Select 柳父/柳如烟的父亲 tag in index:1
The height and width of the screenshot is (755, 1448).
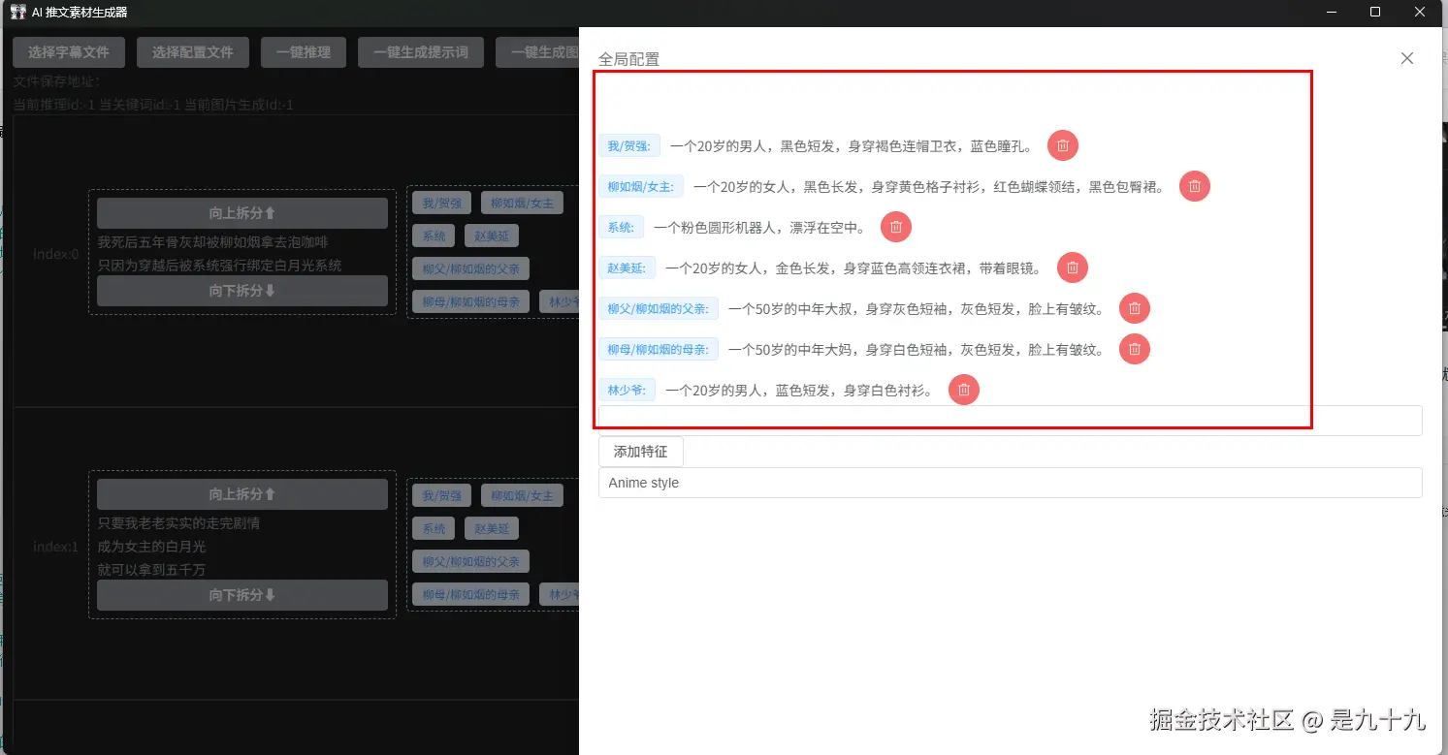coord(470,561)
